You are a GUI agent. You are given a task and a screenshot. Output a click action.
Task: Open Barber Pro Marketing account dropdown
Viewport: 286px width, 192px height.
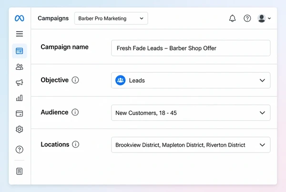(111, 19)
